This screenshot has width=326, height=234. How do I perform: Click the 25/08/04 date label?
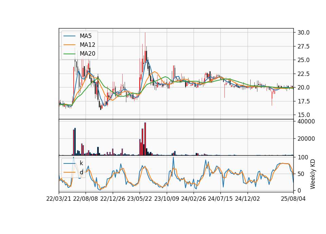(x=293, y=199)
